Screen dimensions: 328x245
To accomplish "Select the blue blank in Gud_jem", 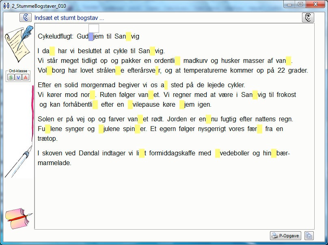I will click(x=91, y=37).
